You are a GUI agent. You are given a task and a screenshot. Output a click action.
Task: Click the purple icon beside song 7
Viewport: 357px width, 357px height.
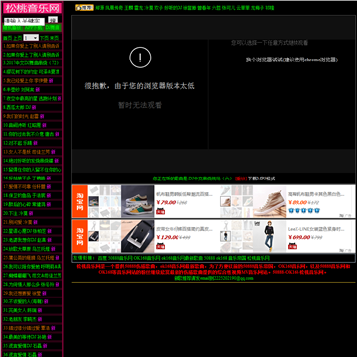click(x=59, y=98)
